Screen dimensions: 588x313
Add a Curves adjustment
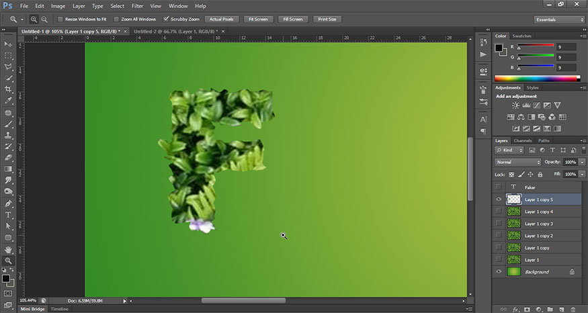pos(537,105)
